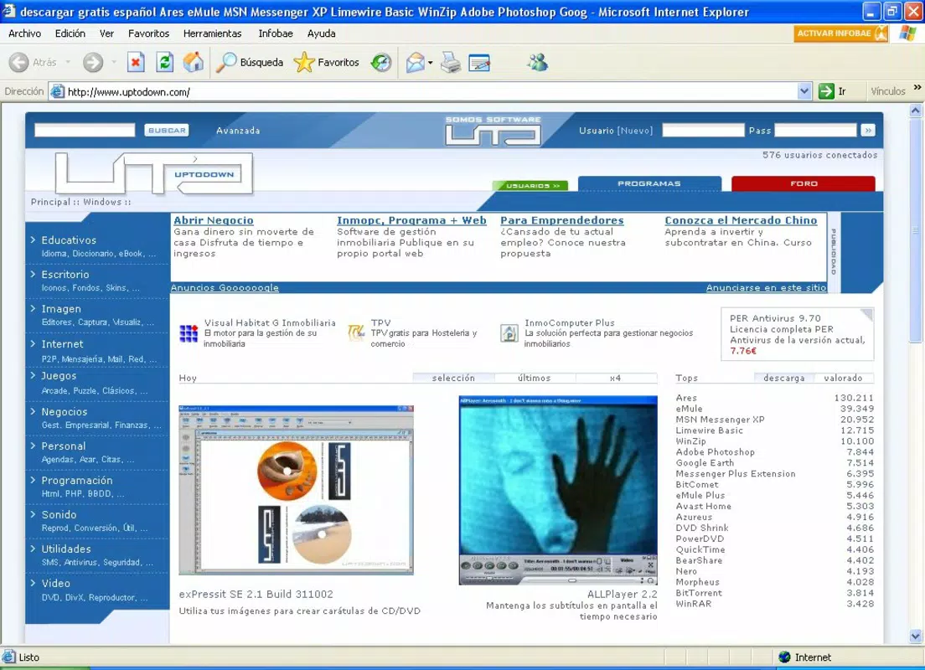925x670 pixels.
Task: Switch to the PROGRAMAS tab
Action: [x=649, y=184]
